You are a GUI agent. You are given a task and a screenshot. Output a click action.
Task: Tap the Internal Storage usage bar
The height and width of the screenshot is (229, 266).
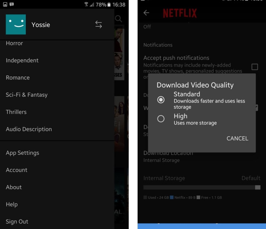coord(202,187)
